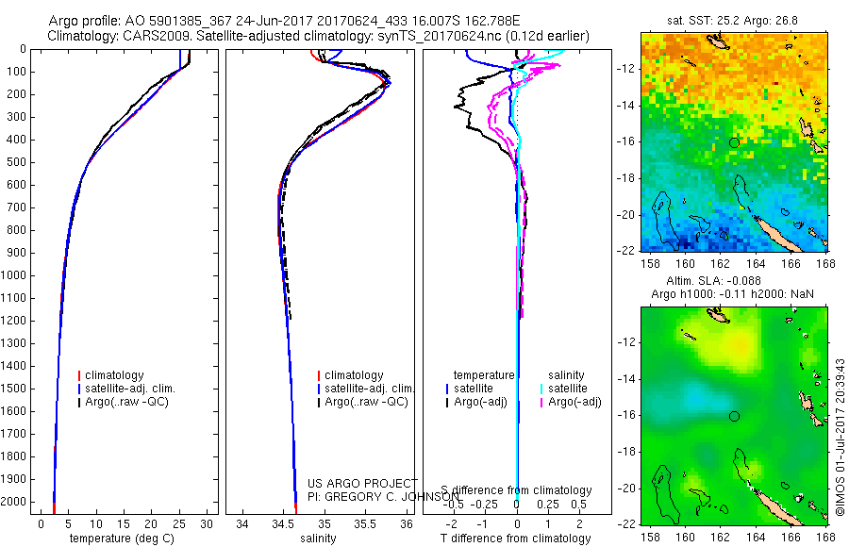Click 'Argo(-adj)' entry under salinity difference legend

574,402
